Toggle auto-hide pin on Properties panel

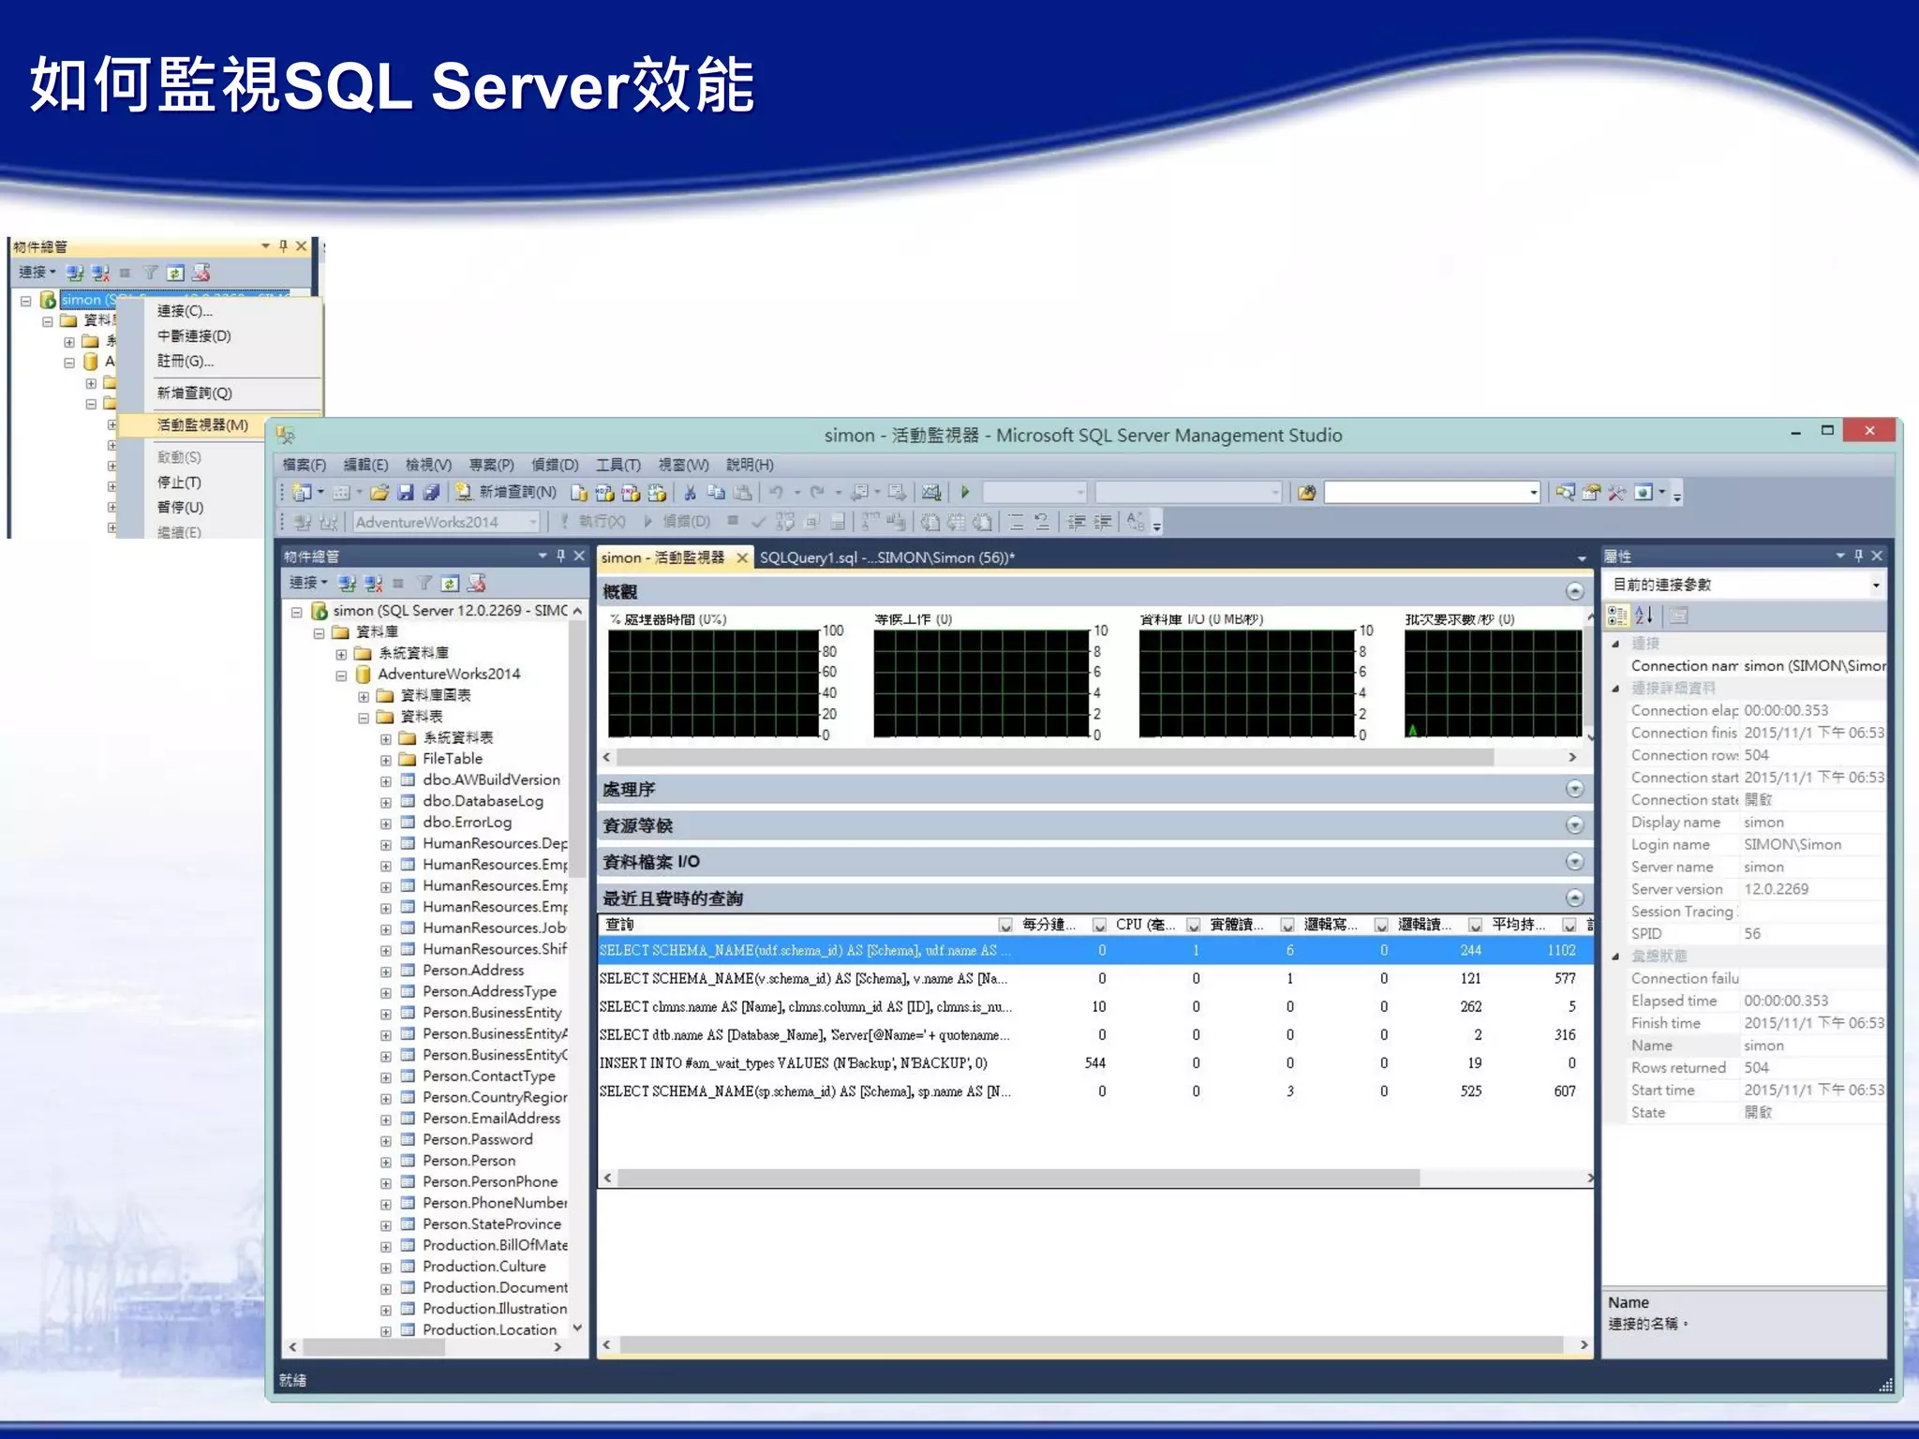pos(1859,556)
